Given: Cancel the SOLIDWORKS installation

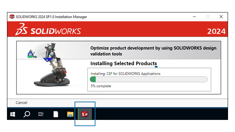Looking at the screenshot, I should click(x=21, y=103).
